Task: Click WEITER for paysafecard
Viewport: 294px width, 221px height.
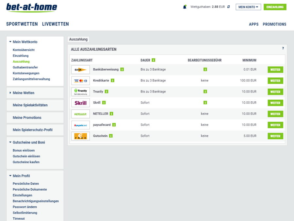Action: pos(275,125)
